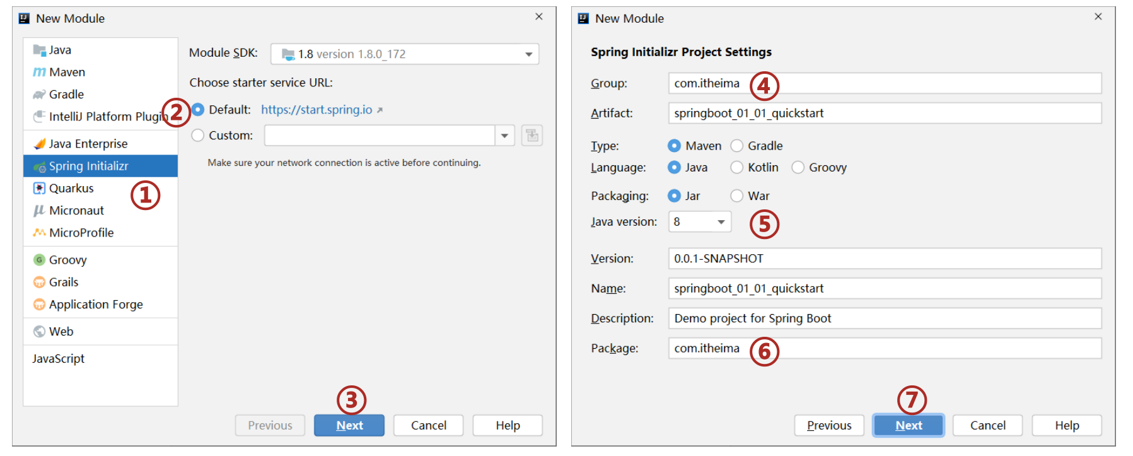Click Cancel in the Project Settings dialog
This screenshot has width=1133, height=456.
click(988, 426)
